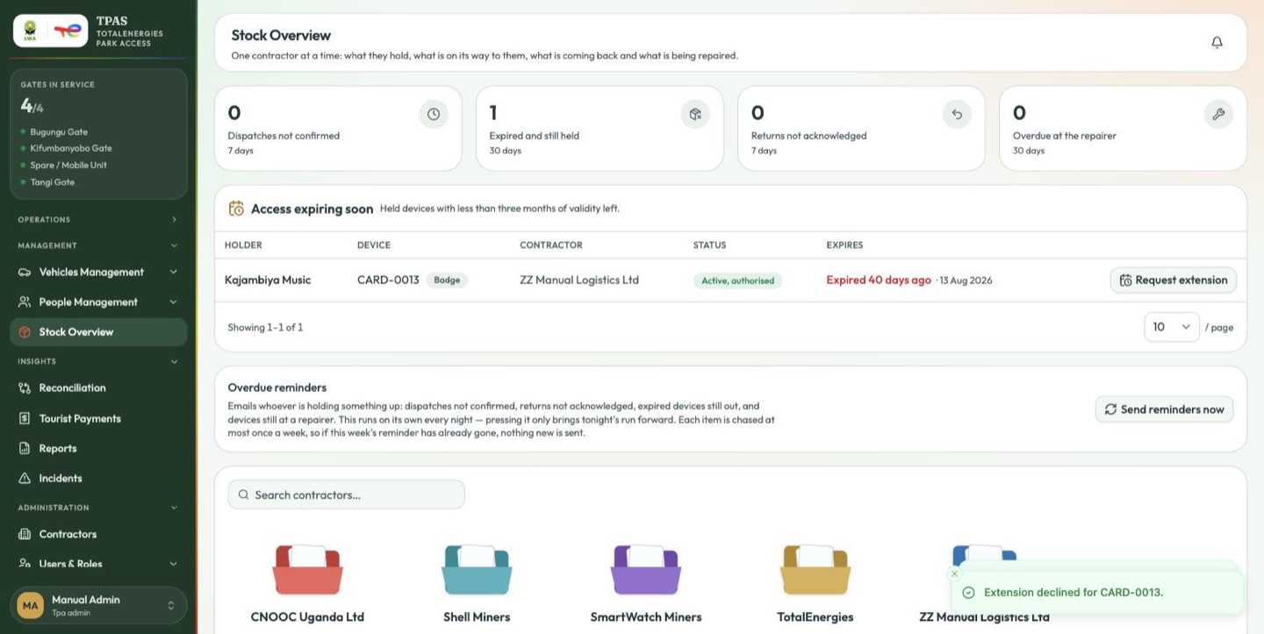Click Request extension for CARD-0013
This screenshot has width=1264, height=634.
coord(1174,280)
